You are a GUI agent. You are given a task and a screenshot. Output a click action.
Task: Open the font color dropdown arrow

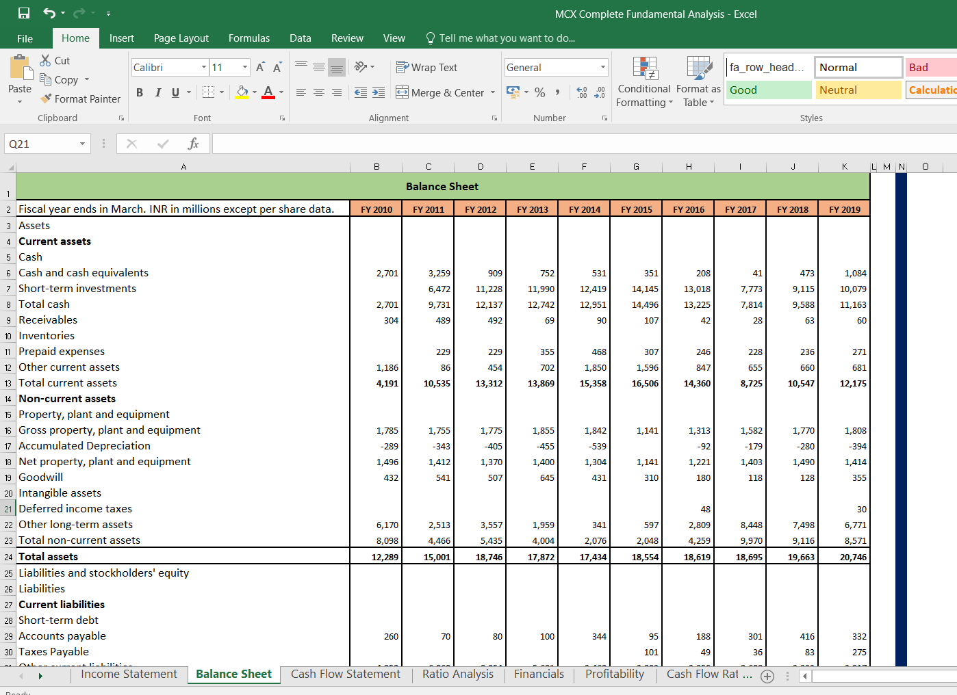(x=281, y=92)
